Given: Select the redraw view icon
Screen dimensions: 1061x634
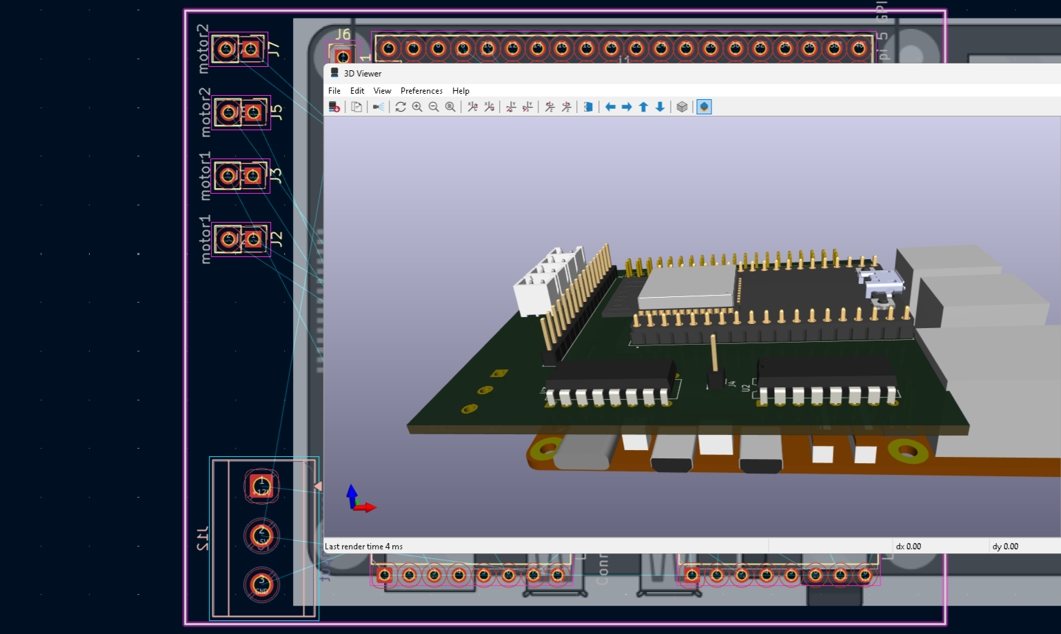Looking at the screenshot, I should point(401,107).
